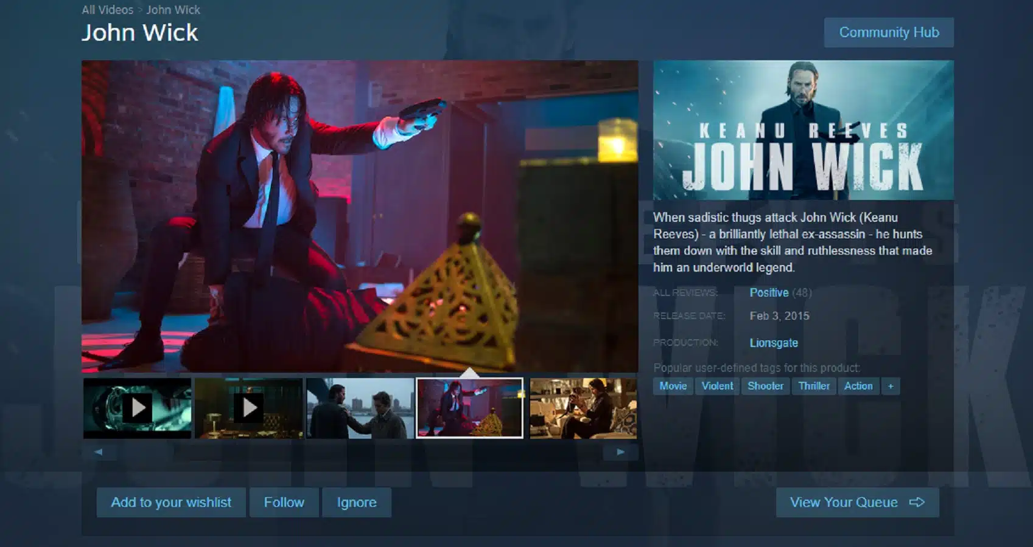Viewport: 1033px width, 547px height.
Task: Ignore this video
Action: pyautogui.click(x=357, y=503)
